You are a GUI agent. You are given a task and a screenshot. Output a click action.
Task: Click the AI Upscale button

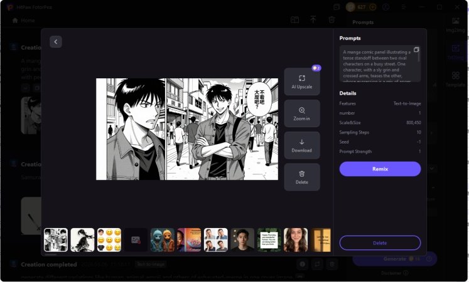302,81
